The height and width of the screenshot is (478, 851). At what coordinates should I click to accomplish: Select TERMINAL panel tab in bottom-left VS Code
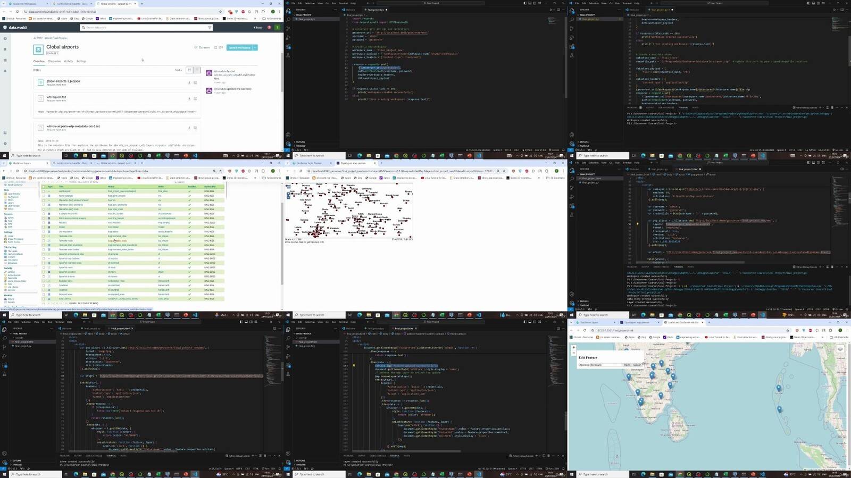(x=111, y=456)
